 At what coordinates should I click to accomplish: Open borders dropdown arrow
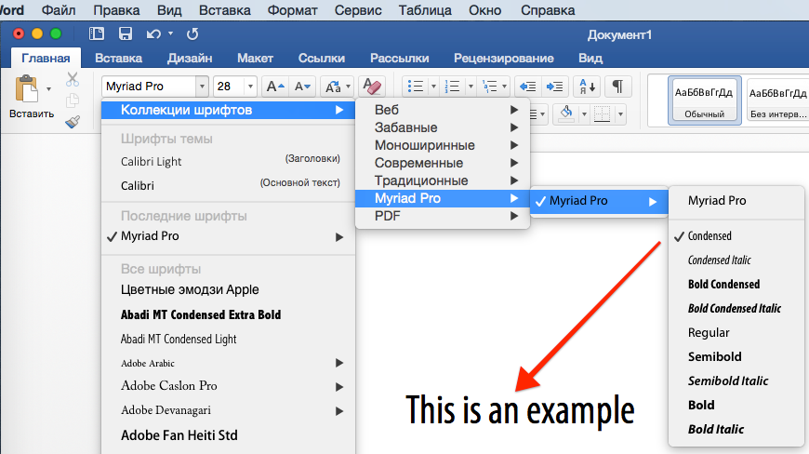620,114
